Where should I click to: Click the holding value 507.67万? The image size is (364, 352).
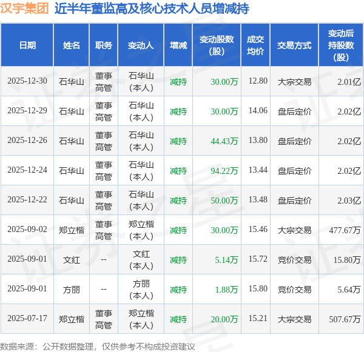pyautogui.click(x=345, y=319)
